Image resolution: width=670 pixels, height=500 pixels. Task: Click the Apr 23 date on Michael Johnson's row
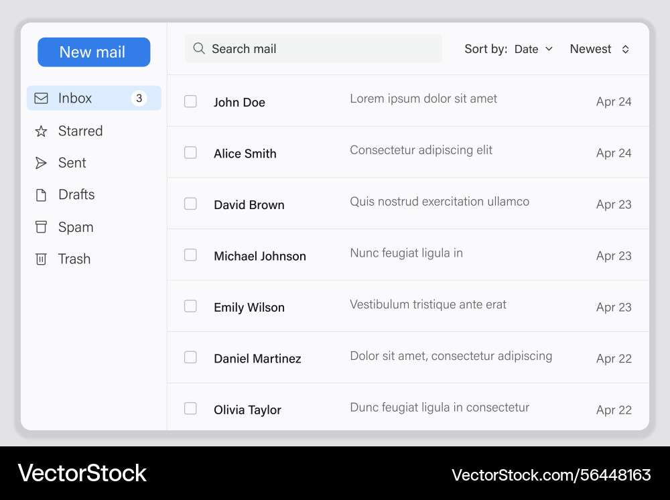click(614, 255)
